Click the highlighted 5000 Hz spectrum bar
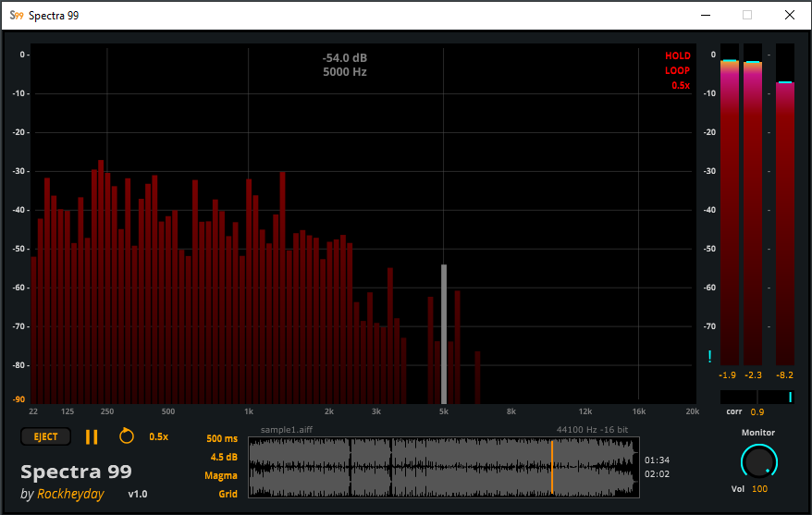The height and width of the screenshot is (515, 812). (444, 333)
